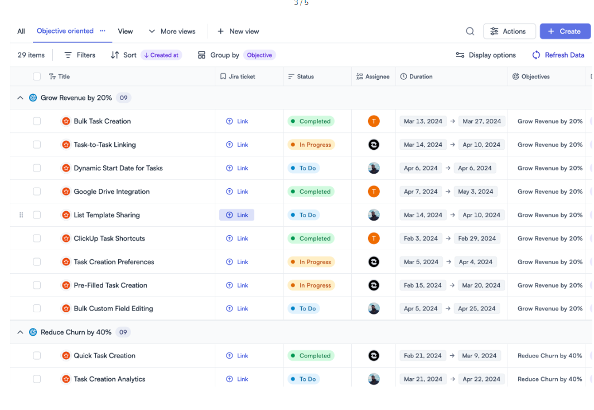Screen dimensions: 594x410
Task: Check the Task-to-Task Linking row checkbox
Action: tap(37, 145)
